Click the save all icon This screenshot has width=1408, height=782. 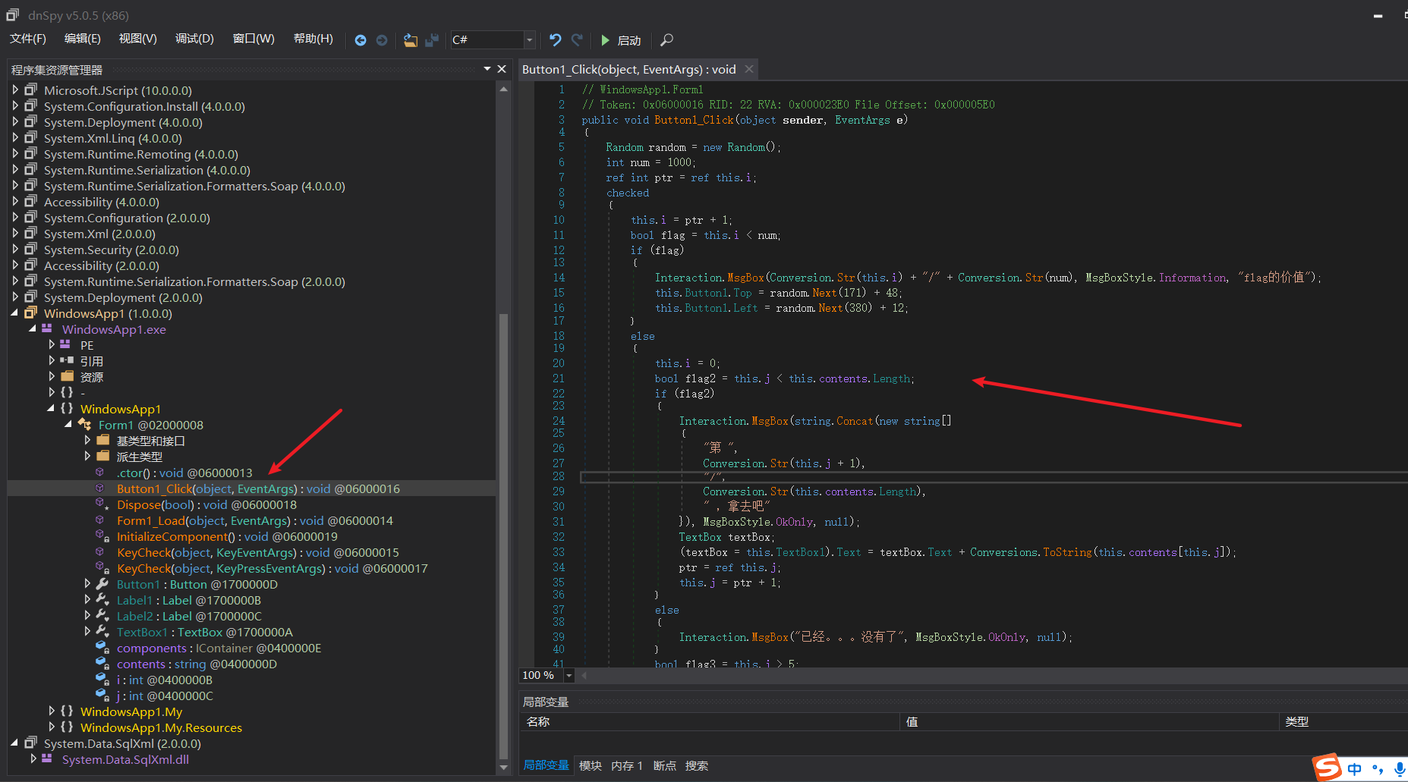click(x=432, y=40)
